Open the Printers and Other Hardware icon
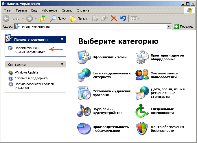 pos(142,57)
